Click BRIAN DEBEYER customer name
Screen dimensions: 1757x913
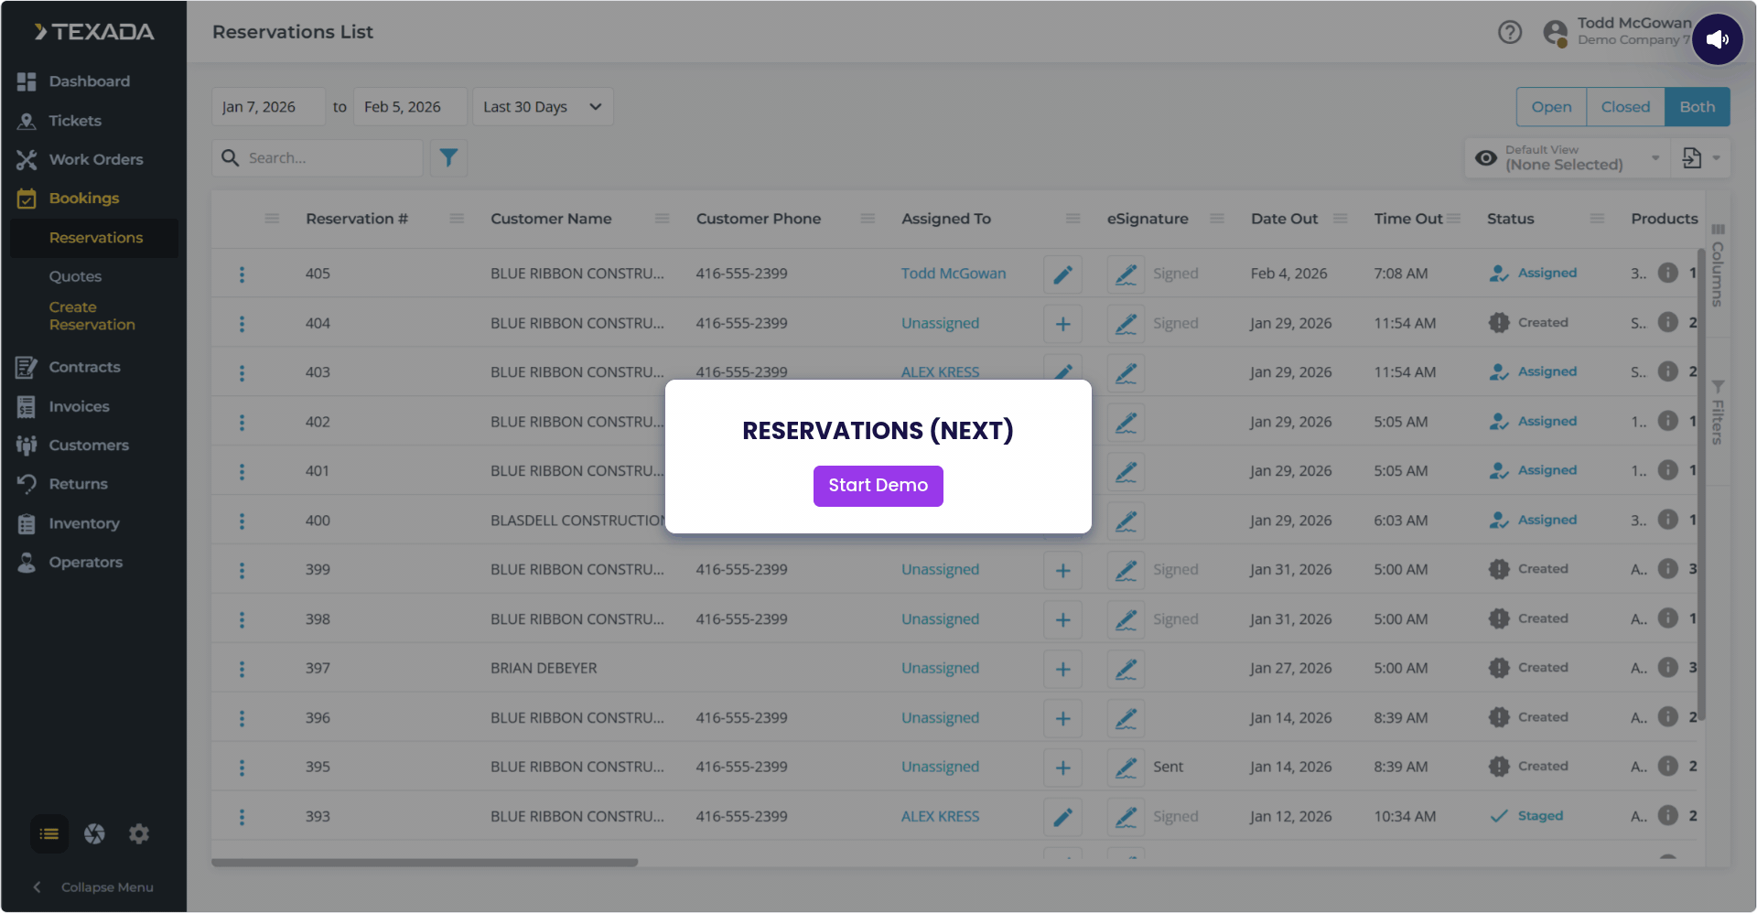point(544,669)
